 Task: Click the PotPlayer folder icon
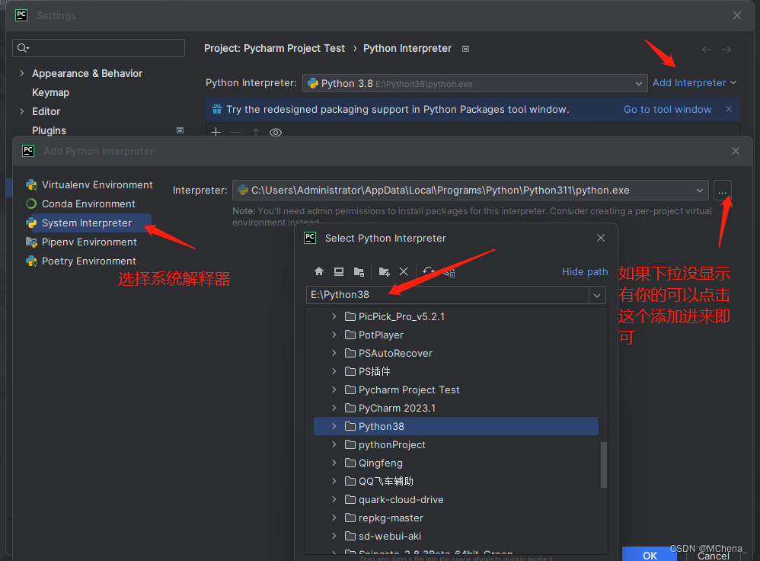[x=350, y=335]
